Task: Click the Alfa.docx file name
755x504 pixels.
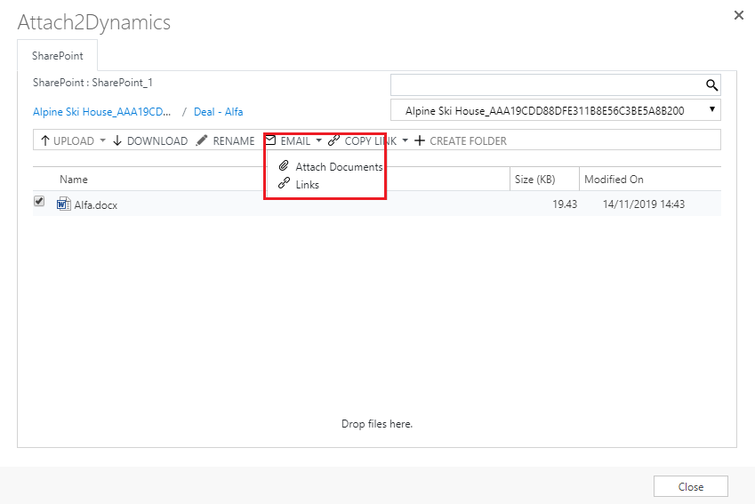Action: 96,205
